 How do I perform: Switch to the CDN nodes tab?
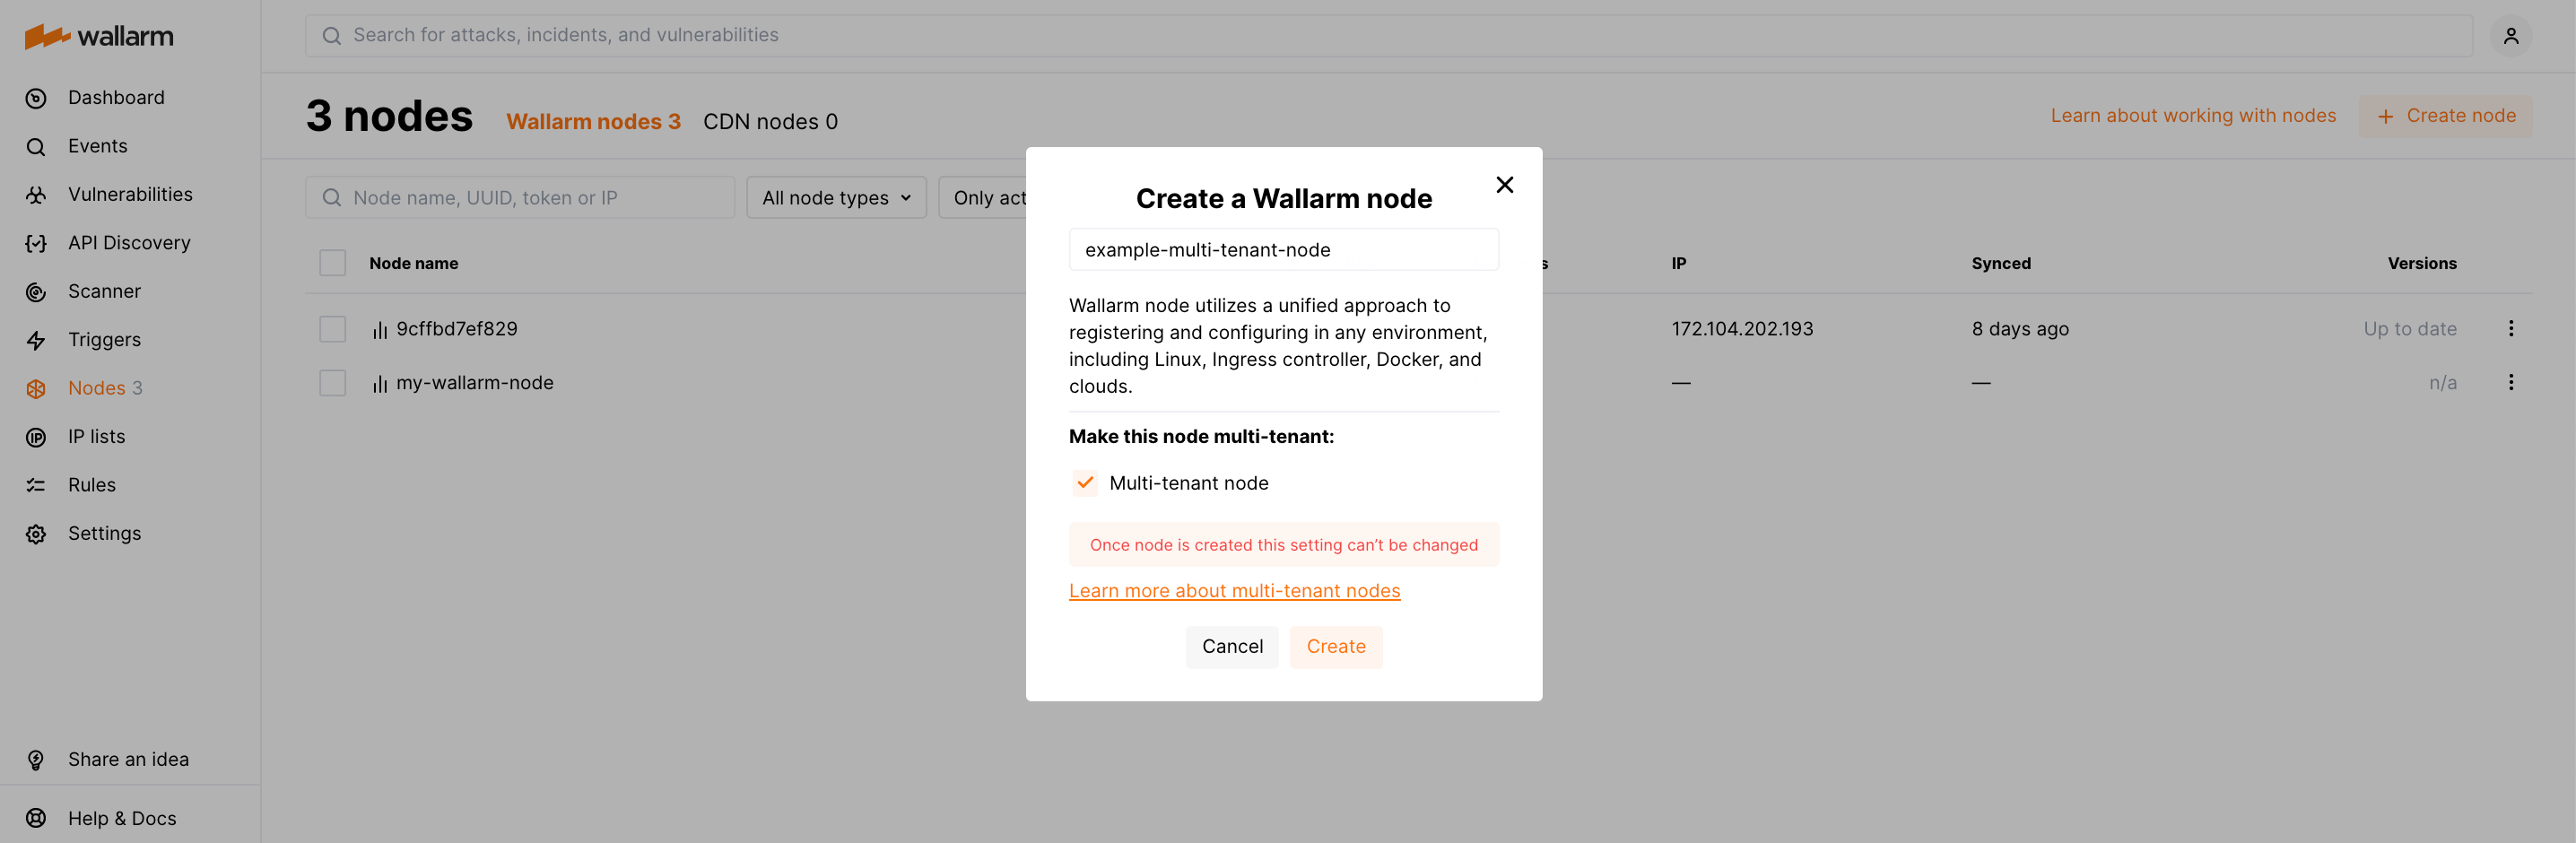coord(770,121)
